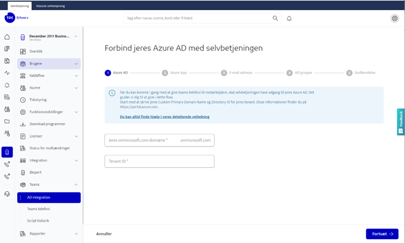The width and height of the screenshot is (405, 243).
Task: Click the phone icon just above the headset icon
Action: (x=7, y=176)
